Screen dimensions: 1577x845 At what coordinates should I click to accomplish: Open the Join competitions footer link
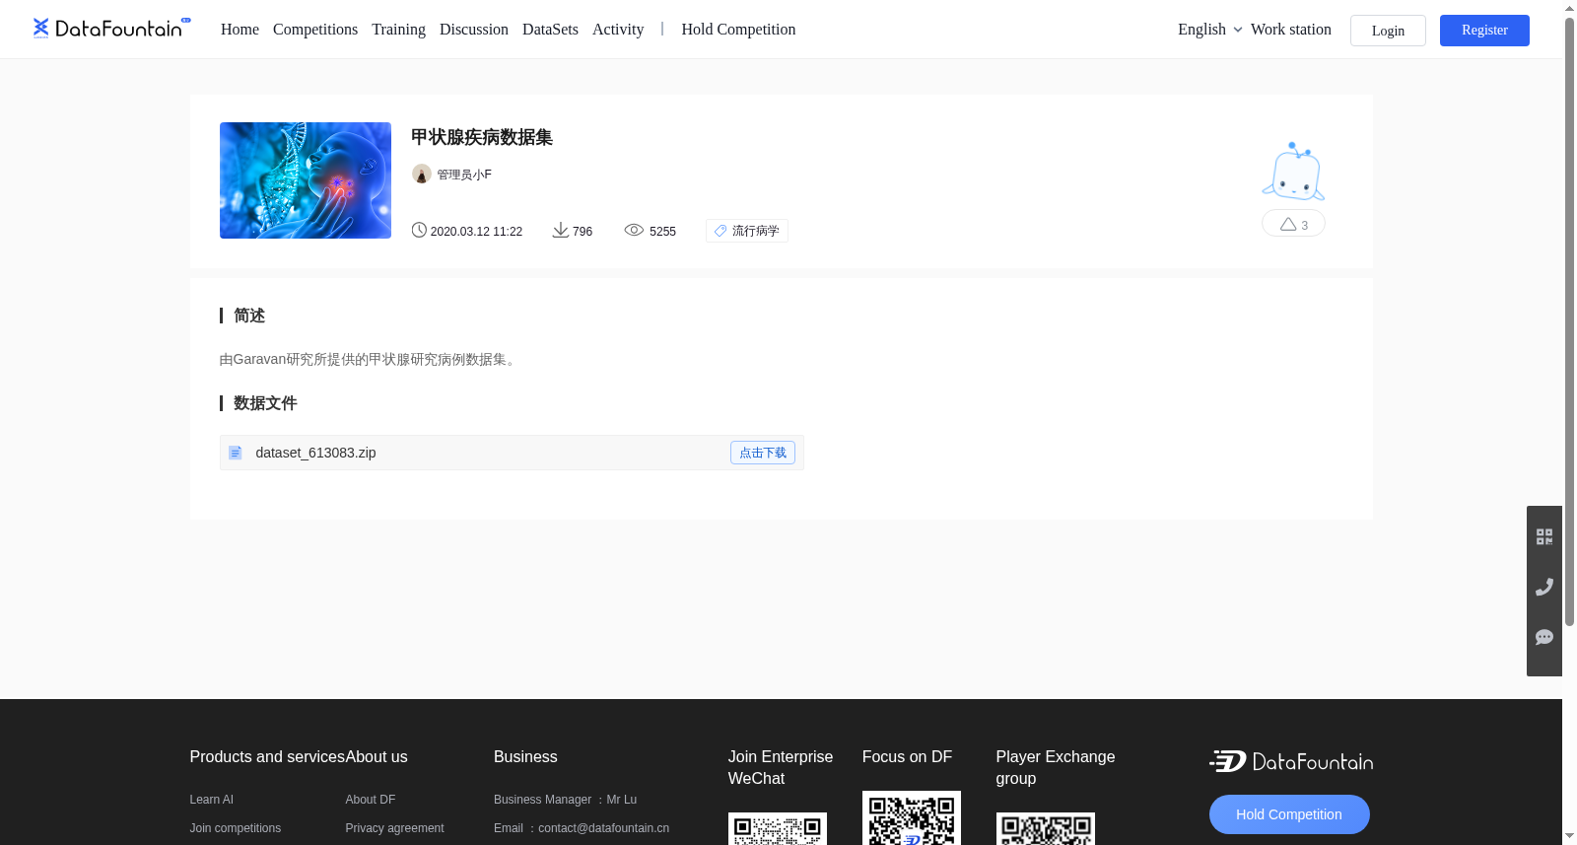tap(236, 828)
